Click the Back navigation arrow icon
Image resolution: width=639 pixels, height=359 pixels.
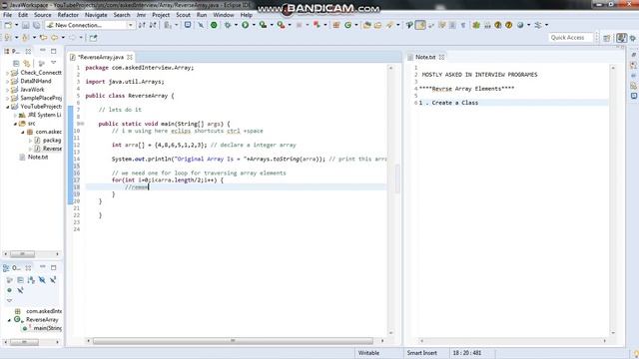click(x=54, y=38)
